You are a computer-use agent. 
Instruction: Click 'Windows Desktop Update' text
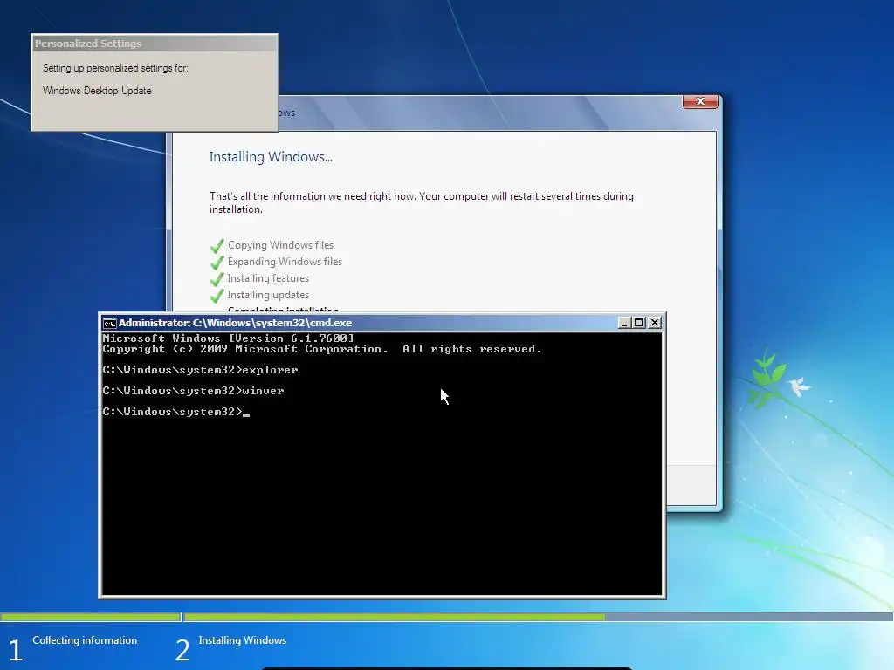point(97,91)
